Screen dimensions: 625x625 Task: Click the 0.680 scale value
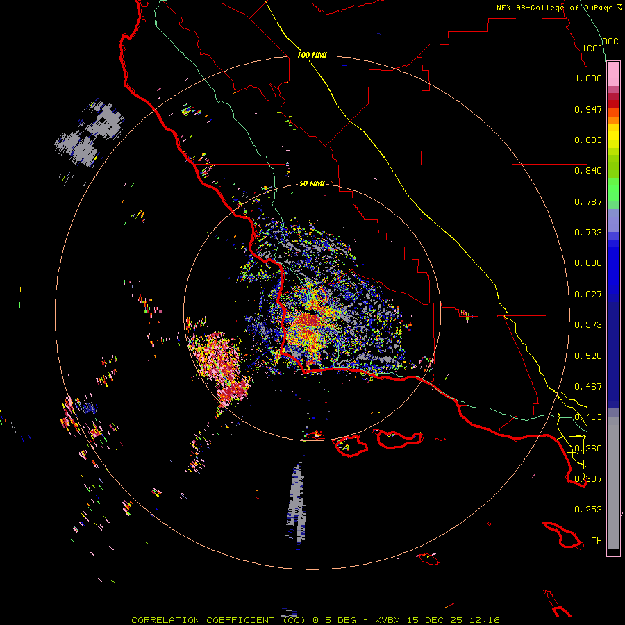pos(588,263)
